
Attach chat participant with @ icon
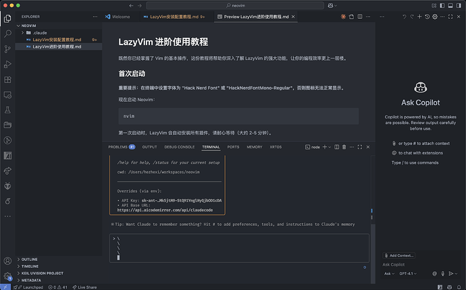(x=434, y=273)
